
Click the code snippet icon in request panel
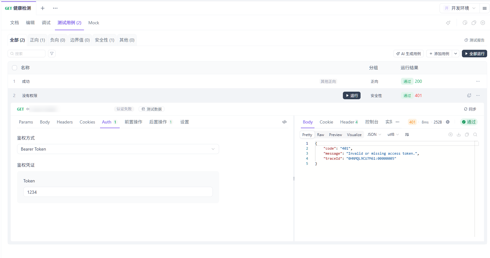pos(284,122)
